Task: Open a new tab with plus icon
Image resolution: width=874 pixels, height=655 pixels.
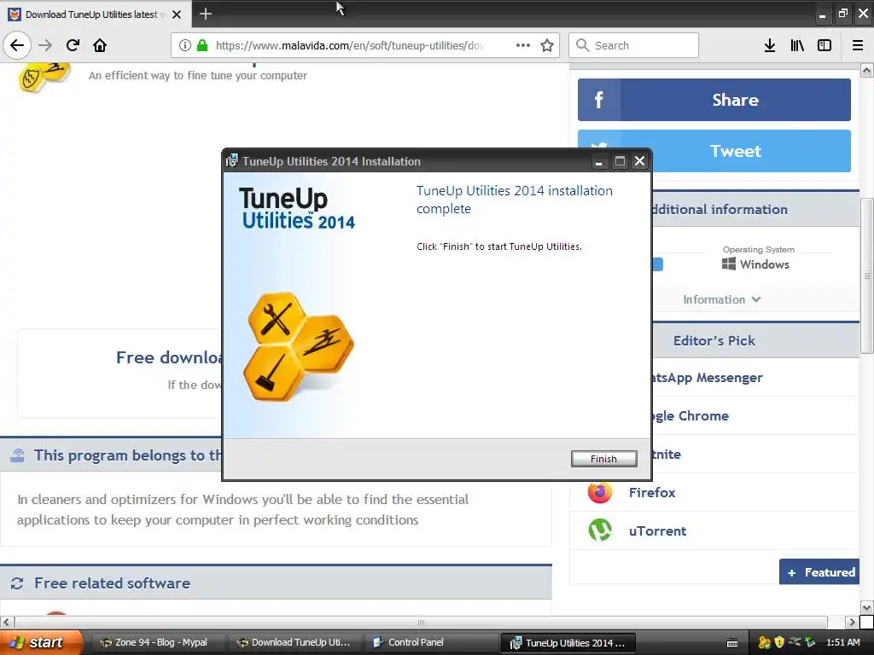Action: [206, 14]
